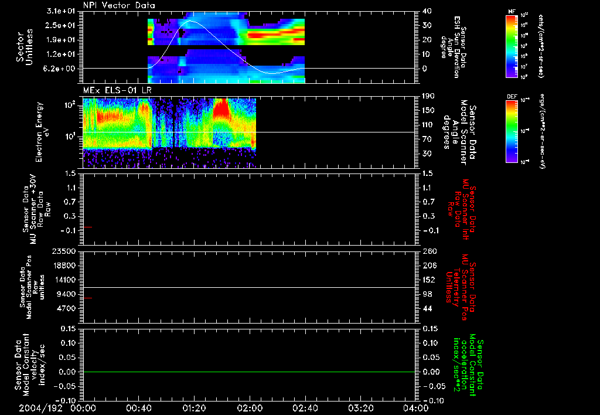Click the 'ESH Sun Elevation Angle' axis label
The height and width of the screenshot is (415, 600).
click(452, 47)
